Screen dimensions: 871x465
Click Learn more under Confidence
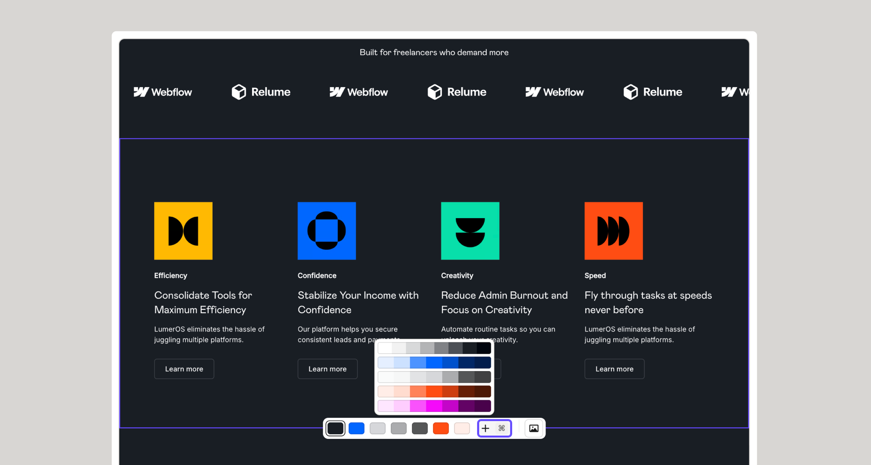[x=327, y=369]
